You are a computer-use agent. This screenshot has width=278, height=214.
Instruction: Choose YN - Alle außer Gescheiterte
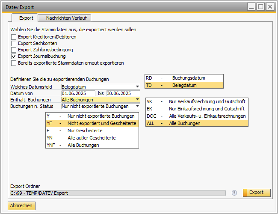tap(92, 138)
